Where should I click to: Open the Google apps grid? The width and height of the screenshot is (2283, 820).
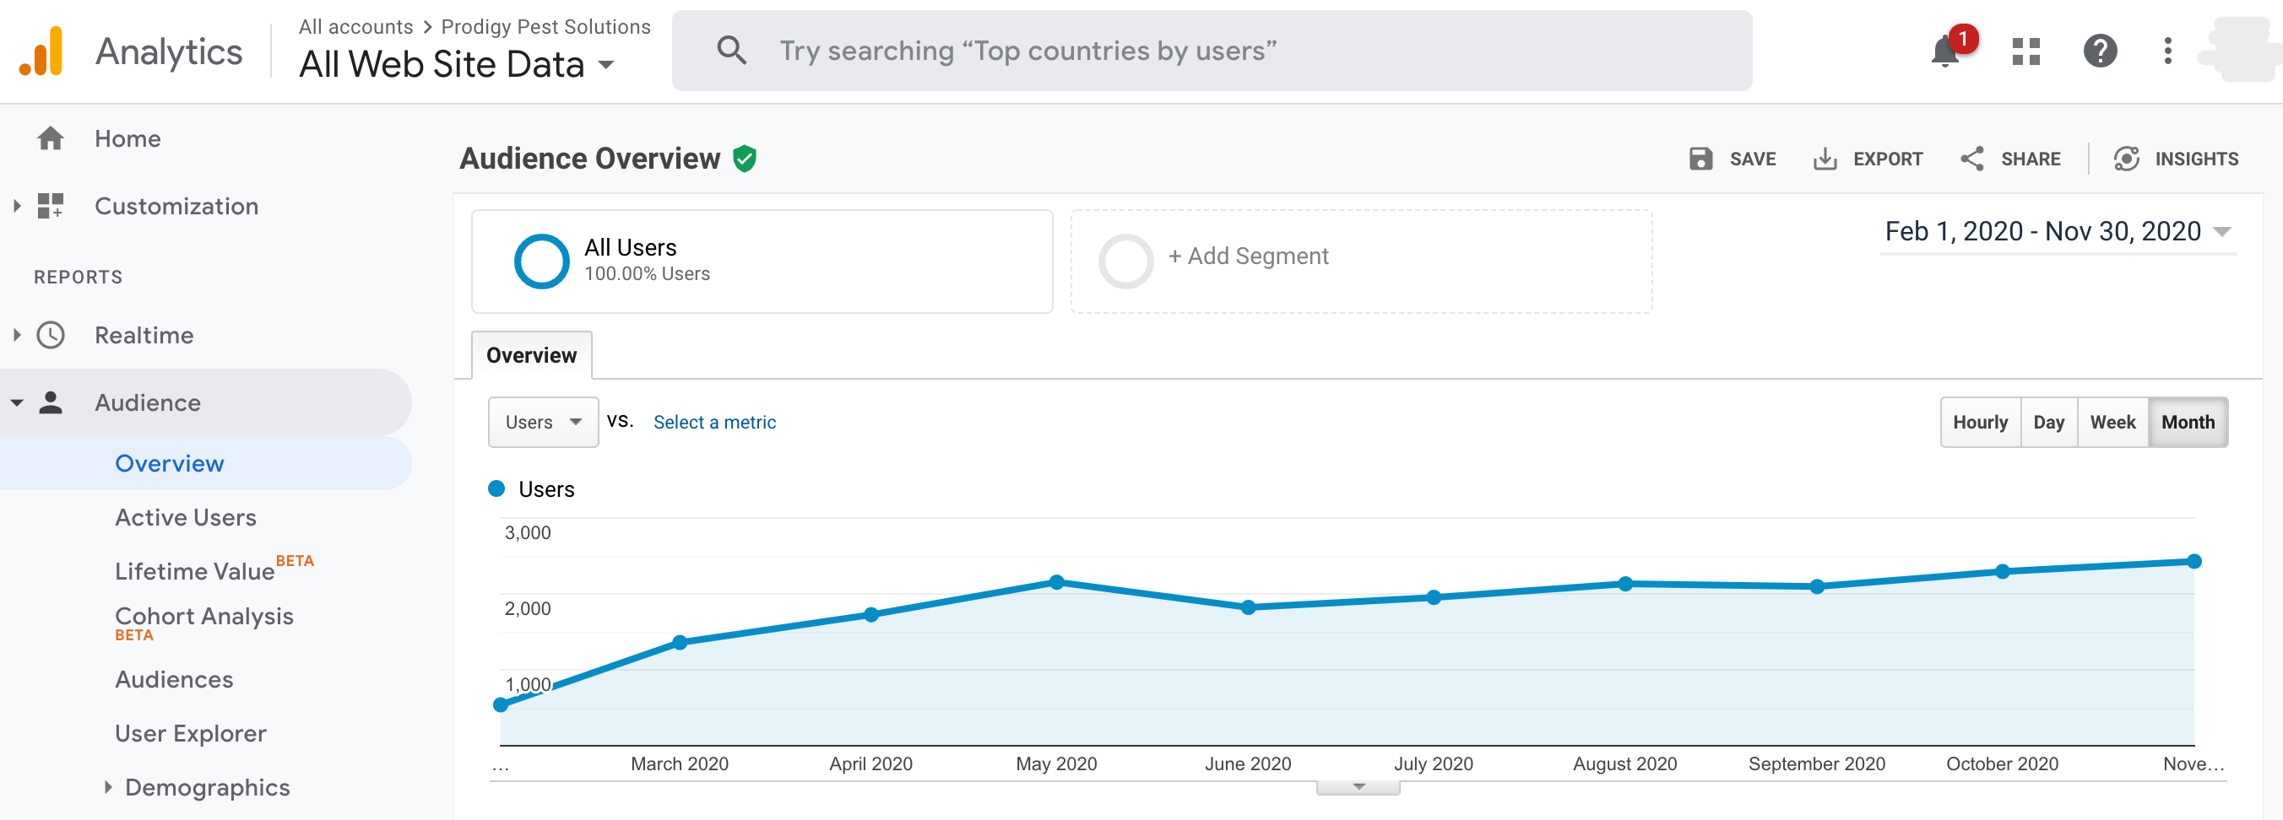tap(2026, 51)
